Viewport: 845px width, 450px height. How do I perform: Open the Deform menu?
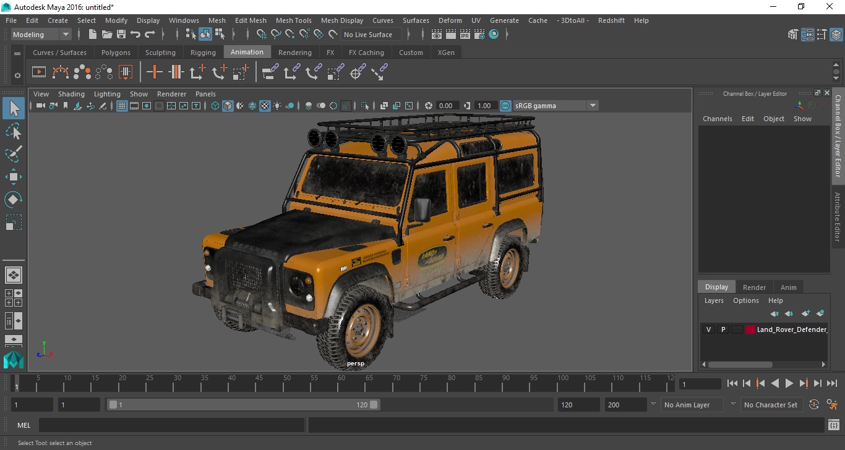pyautogui.click(x=450, y=20)
